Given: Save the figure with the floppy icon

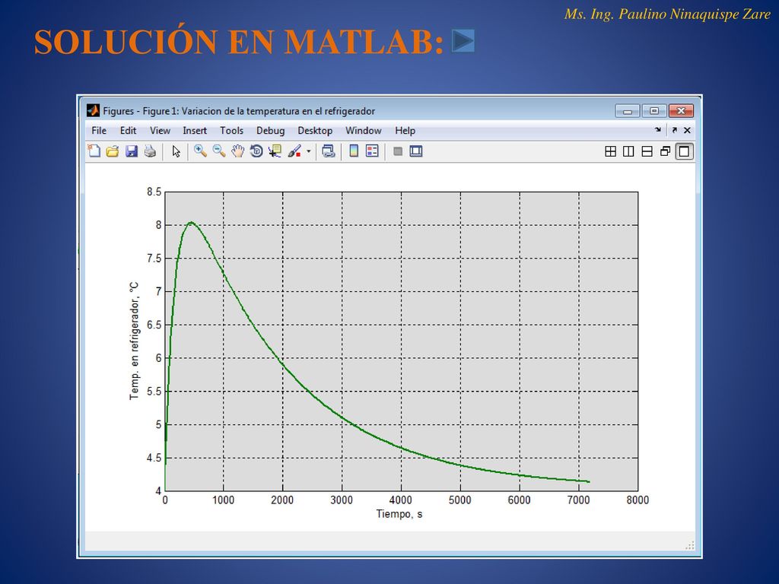Looking at the screenshot, I should [x=131, y=151].
